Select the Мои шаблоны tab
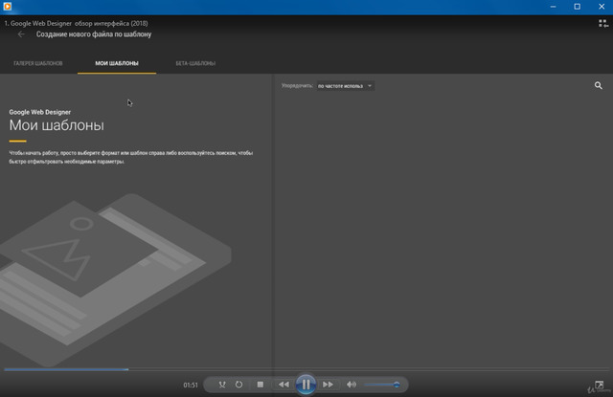Image resolution: width=613 pixels, height=397 pixels. point(117,63)
